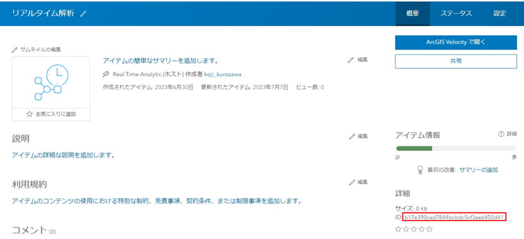The width and height of the screenshot is (524, 239).
Task: Click the second rating star
Action: (x=406, y=229)
